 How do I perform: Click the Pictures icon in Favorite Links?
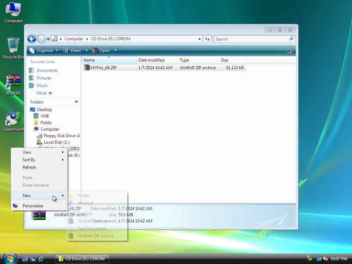31,78
